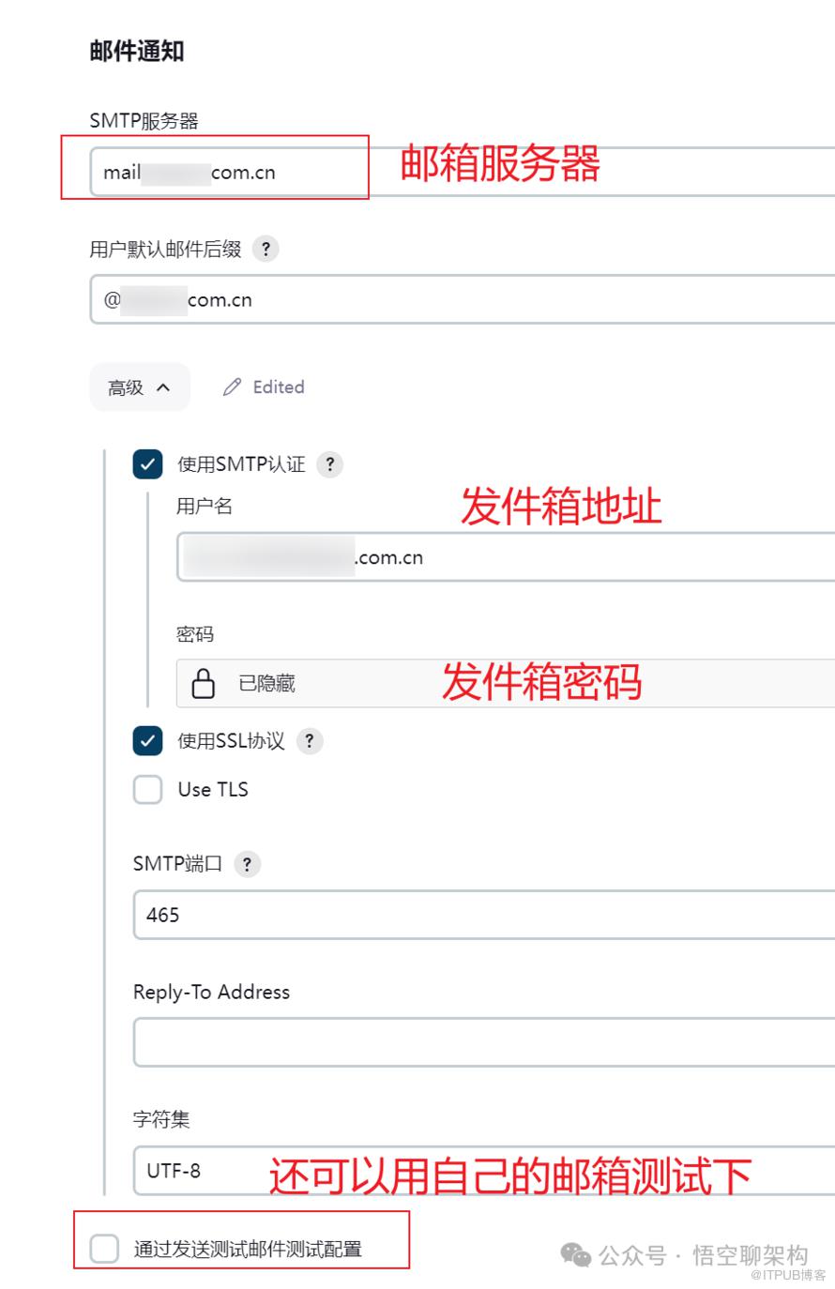The image size is (835, 1289).
Task: Collapse the 高级 section
Action: pyautogui.click(x=140, y=387)
